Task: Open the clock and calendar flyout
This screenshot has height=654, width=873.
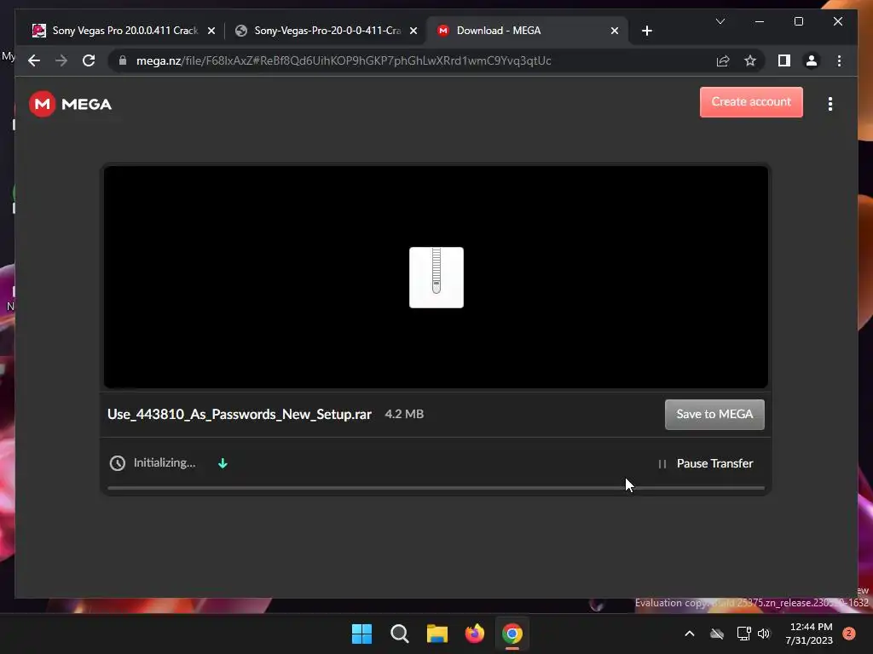Action: point(810,634)
